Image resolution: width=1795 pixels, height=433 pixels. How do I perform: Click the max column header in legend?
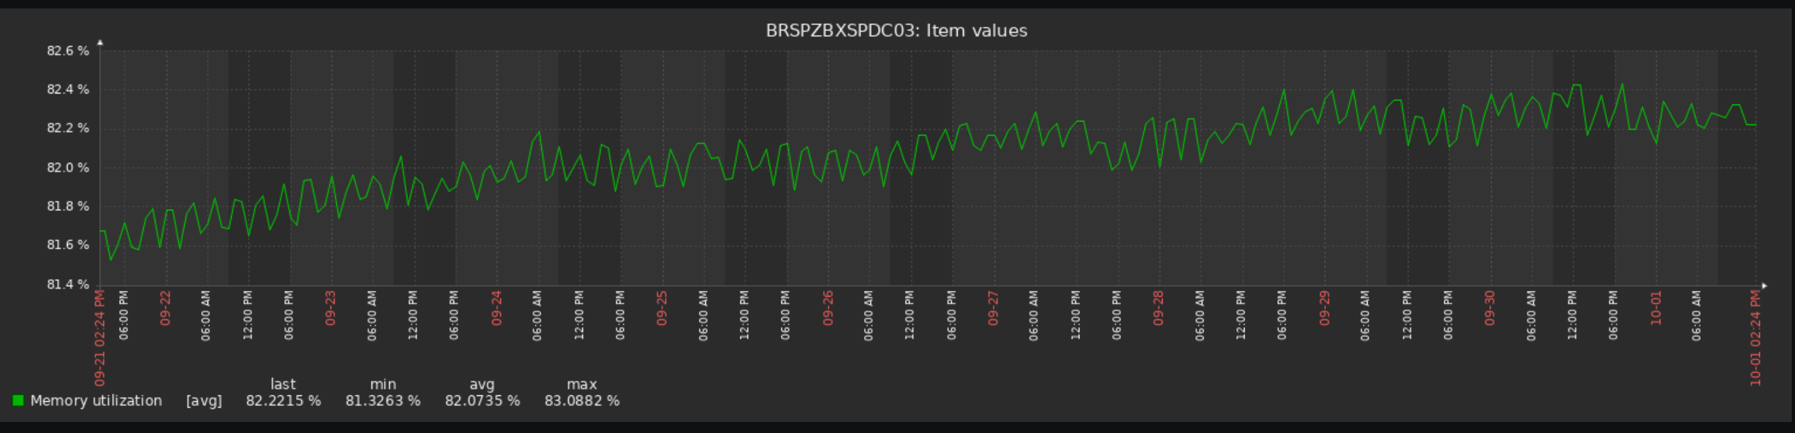(x=582, y=384)
